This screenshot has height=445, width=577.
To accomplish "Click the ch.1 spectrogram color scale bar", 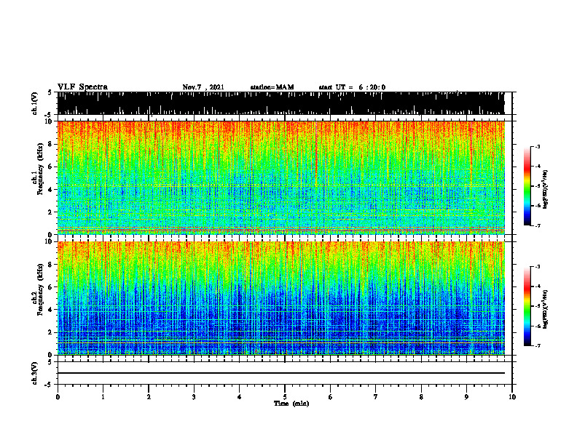I will click(x=527, y=186).
